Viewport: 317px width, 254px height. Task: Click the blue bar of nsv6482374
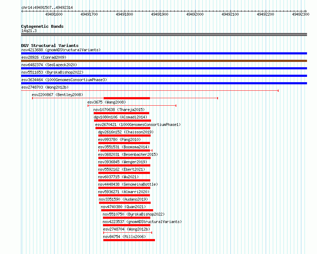164,68
